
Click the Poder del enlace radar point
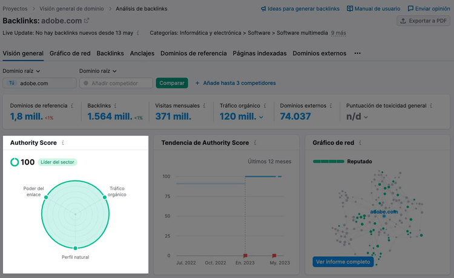(x=46, y=197)
